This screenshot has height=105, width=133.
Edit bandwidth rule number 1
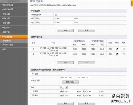point(117,49)
